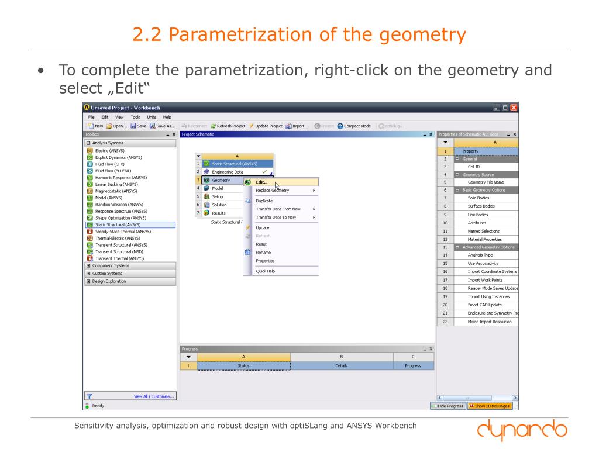
Task: Click Update Project in toolbar
Action: [266, 126]
